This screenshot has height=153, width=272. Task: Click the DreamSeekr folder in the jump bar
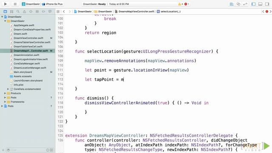click(103, 11)
